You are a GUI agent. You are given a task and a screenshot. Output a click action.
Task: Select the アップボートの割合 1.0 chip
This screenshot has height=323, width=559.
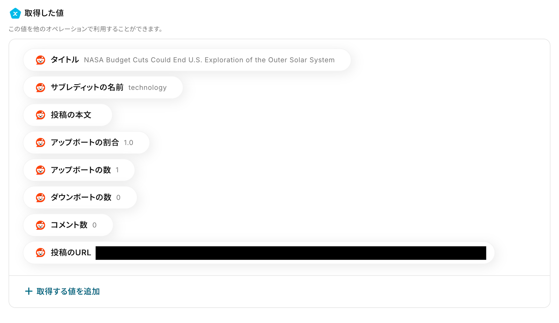point(86,143)
